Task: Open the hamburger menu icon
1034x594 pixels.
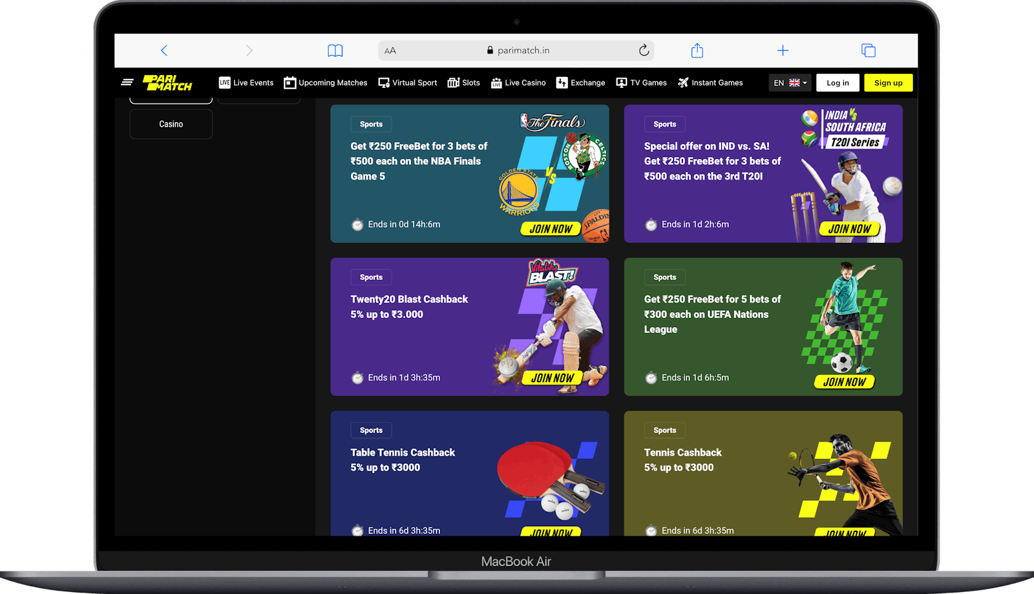Action: click(127, 82)
